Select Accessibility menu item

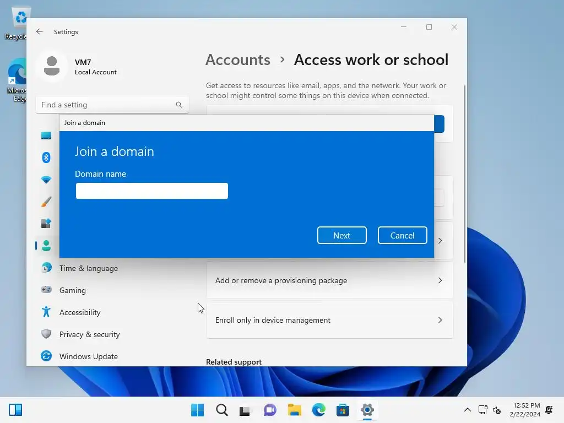point(80,312)
